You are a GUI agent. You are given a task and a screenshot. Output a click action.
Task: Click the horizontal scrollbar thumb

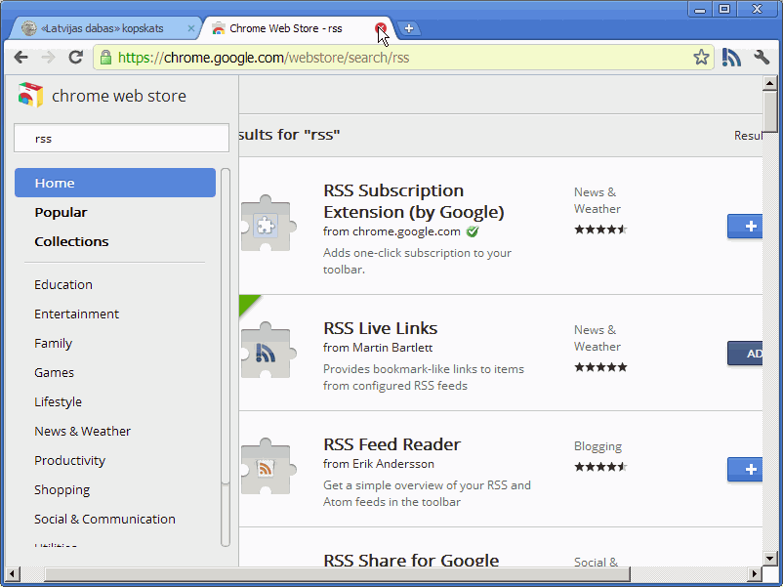click(x=337, y=574)
